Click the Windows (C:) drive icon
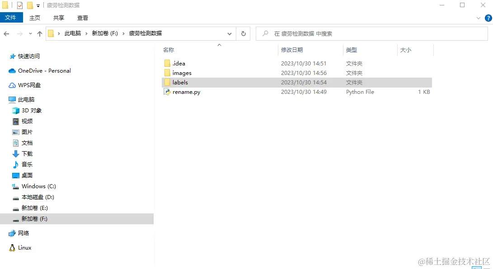This screenshot has height=269, width=493. coord(15,186)
